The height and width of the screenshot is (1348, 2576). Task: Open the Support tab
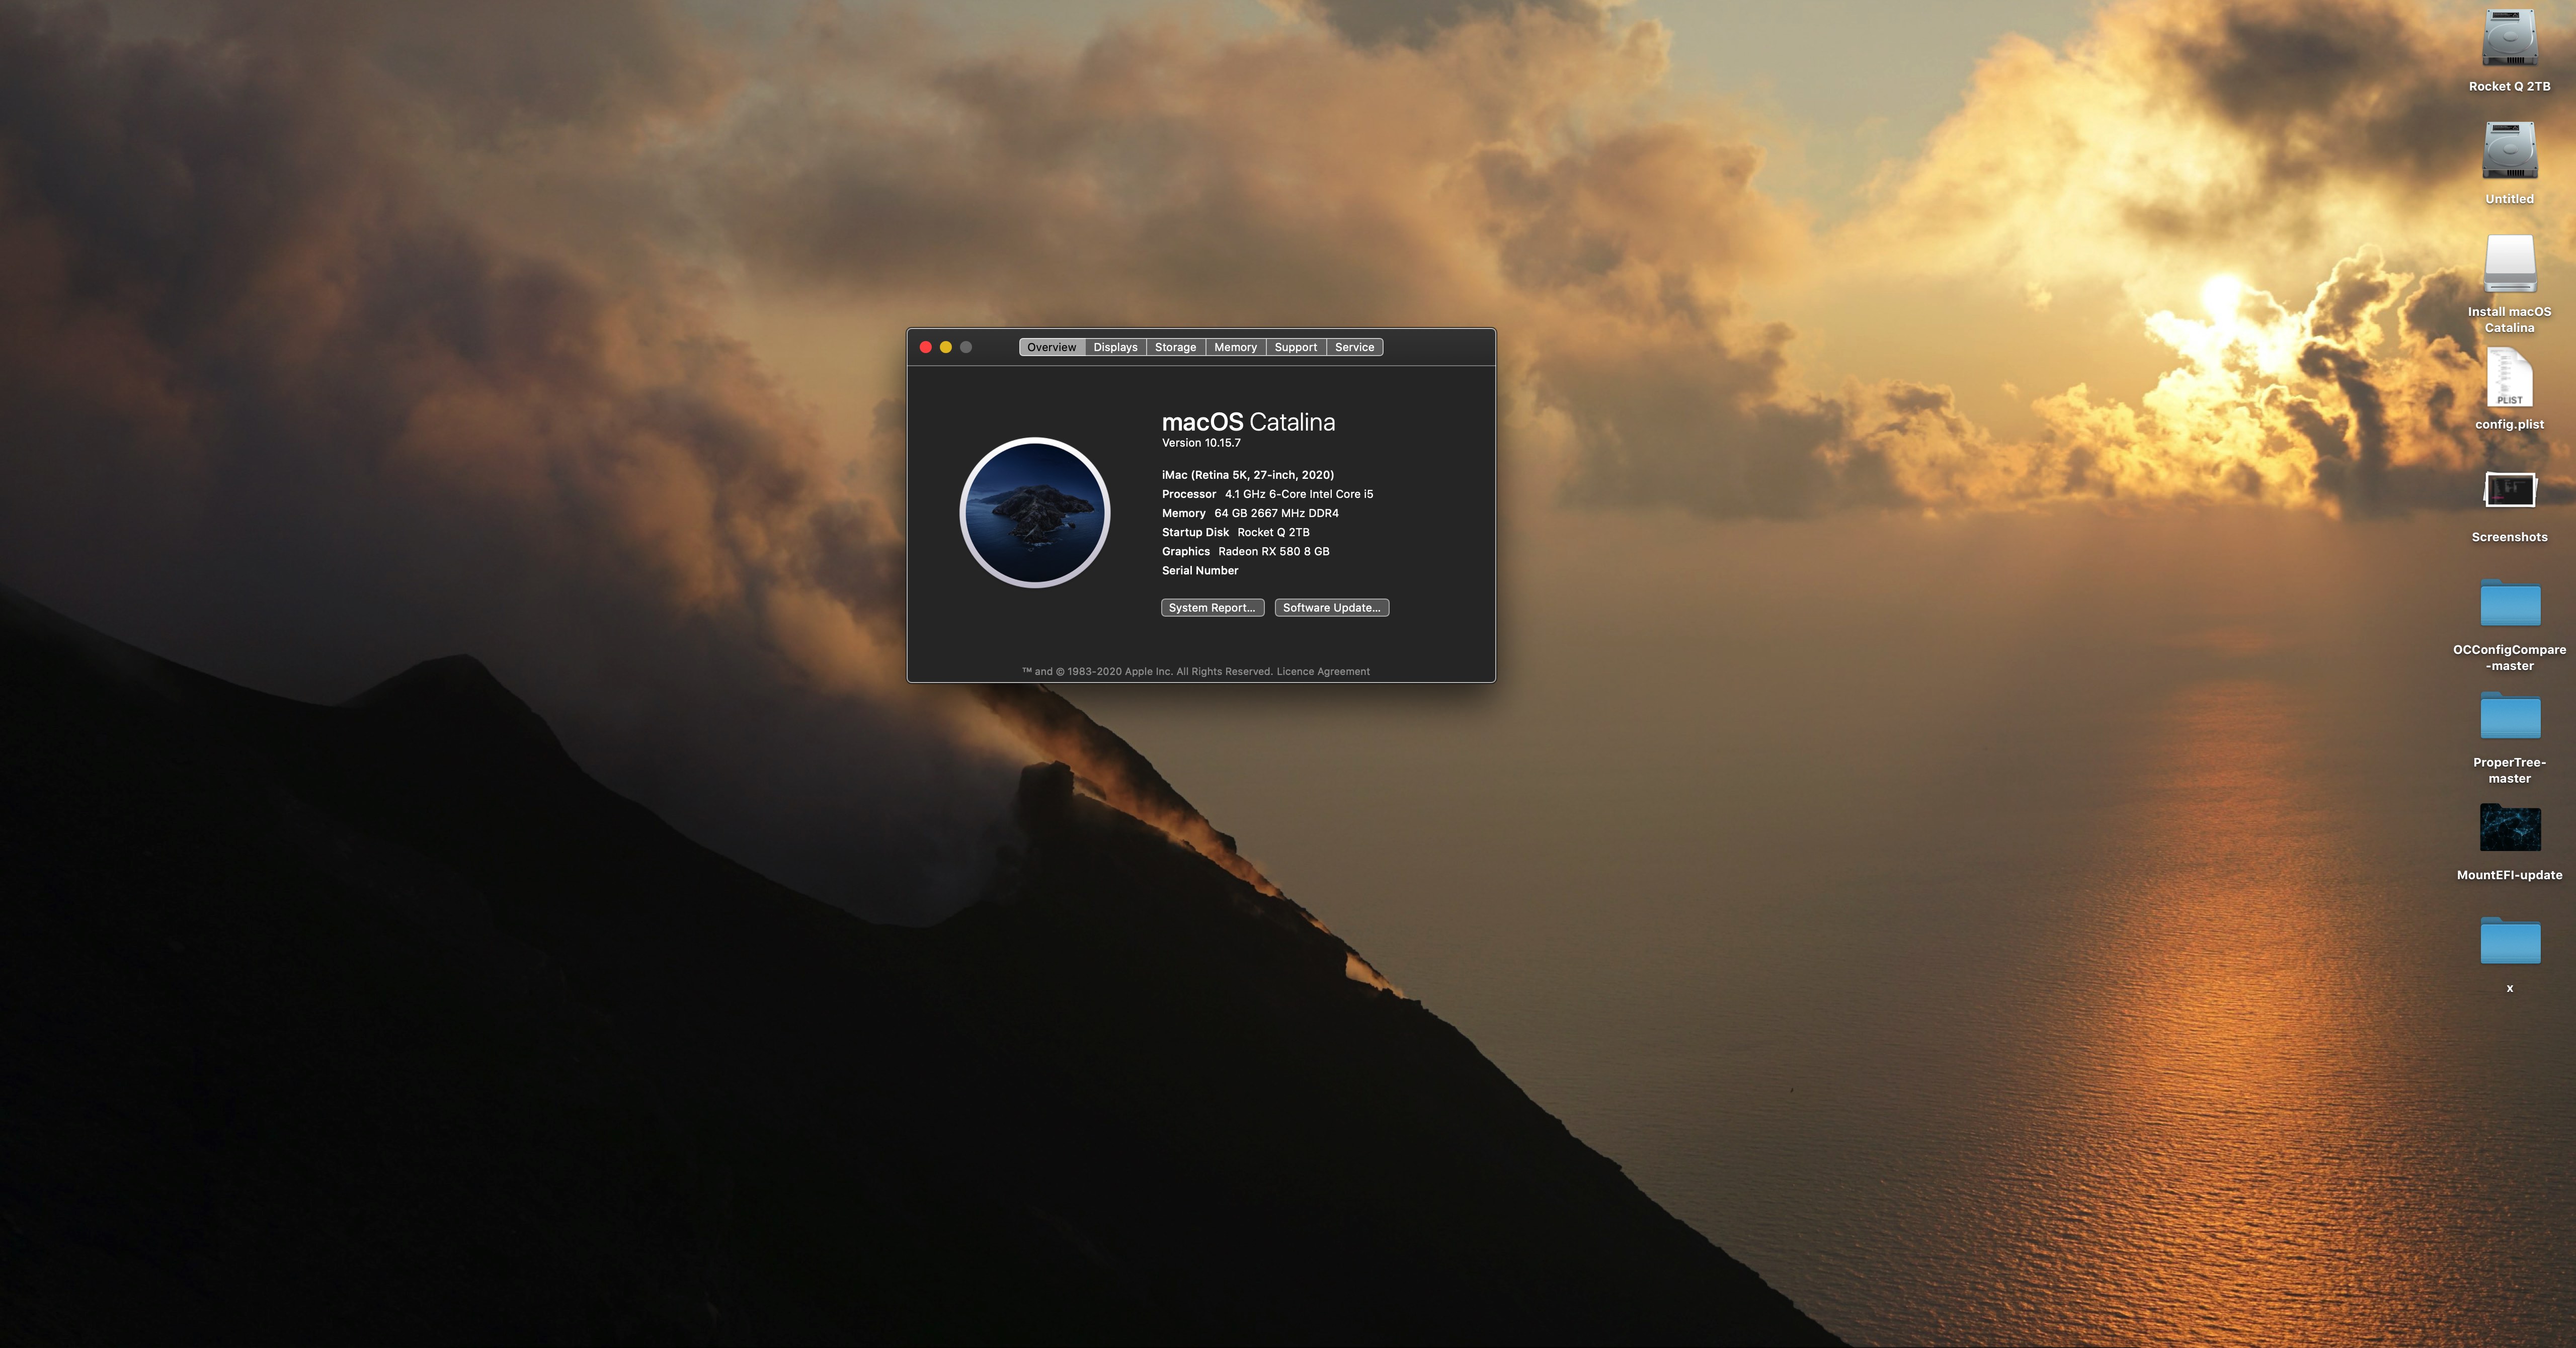1295,347
